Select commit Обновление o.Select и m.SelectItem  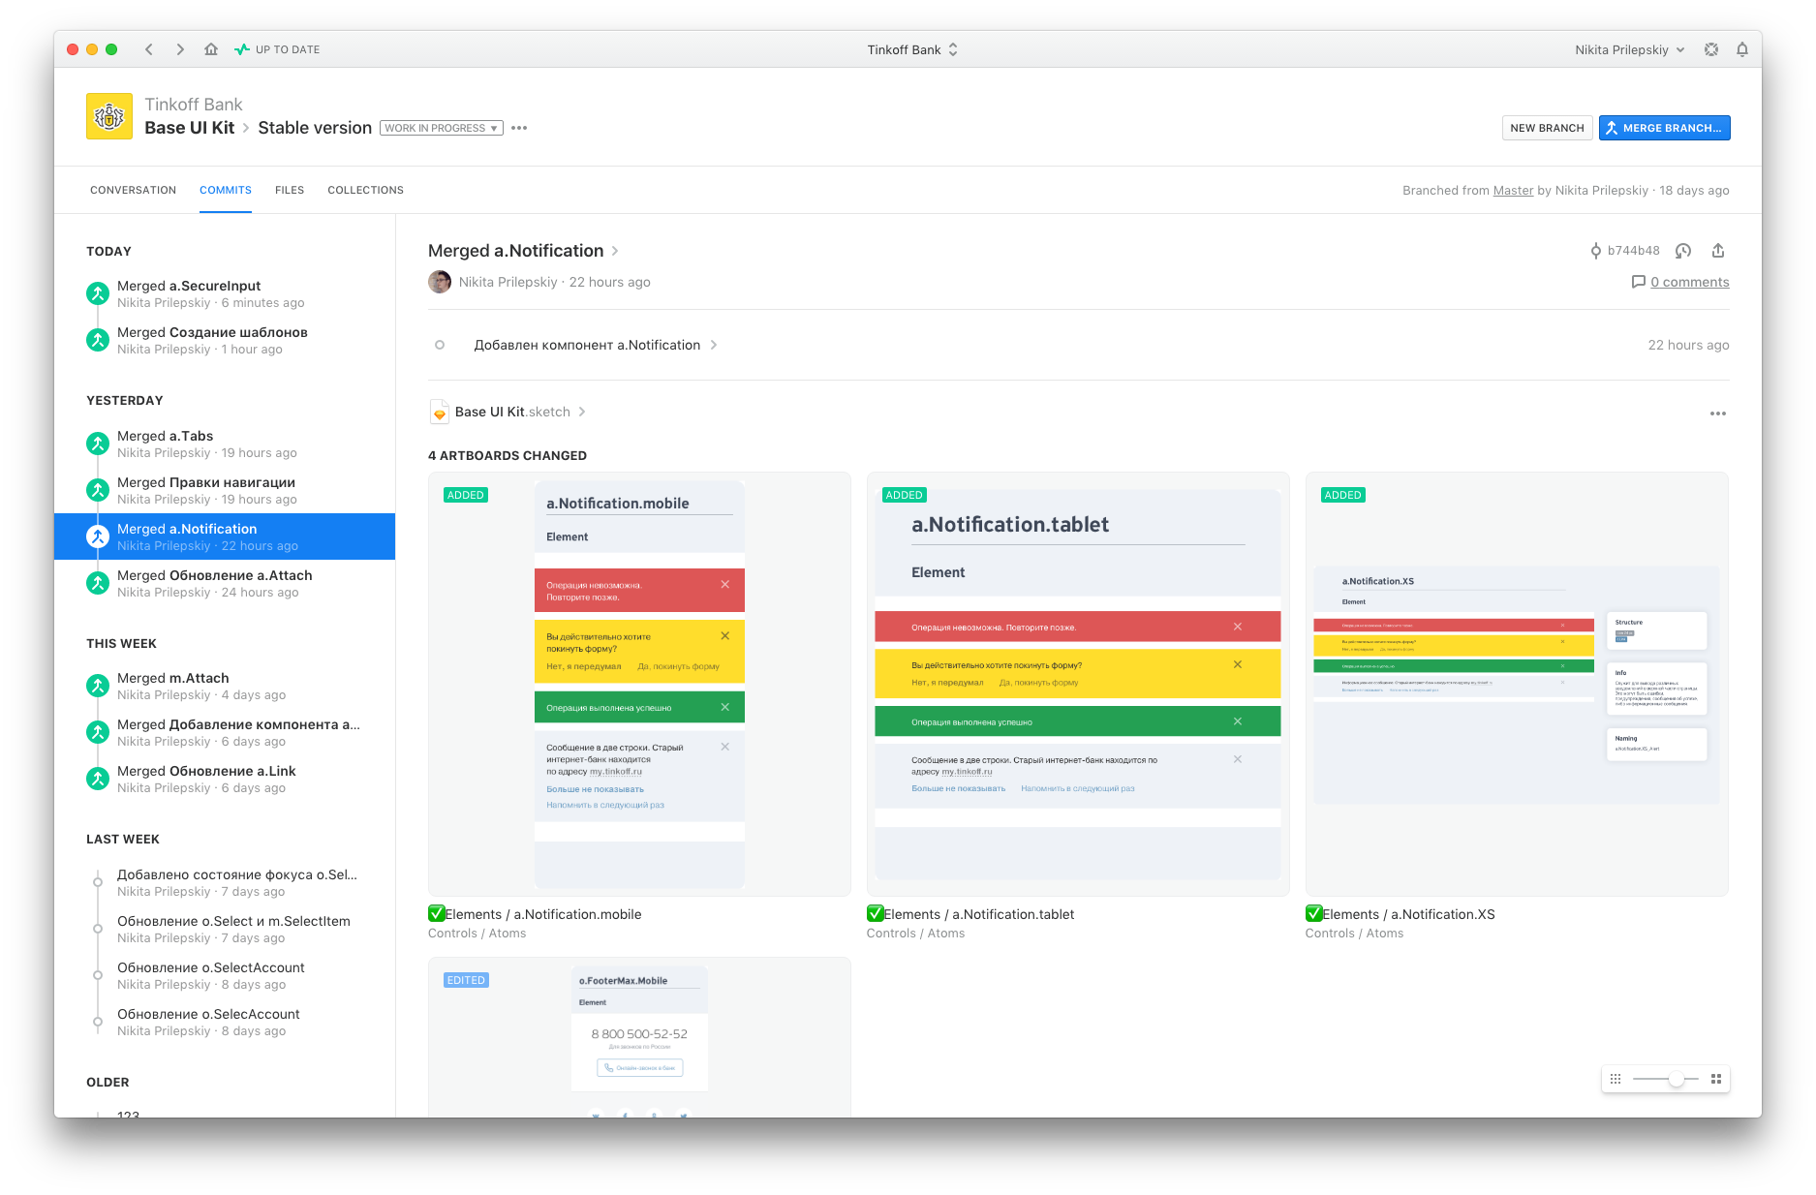pyautogui.click(x=225, y=929)
